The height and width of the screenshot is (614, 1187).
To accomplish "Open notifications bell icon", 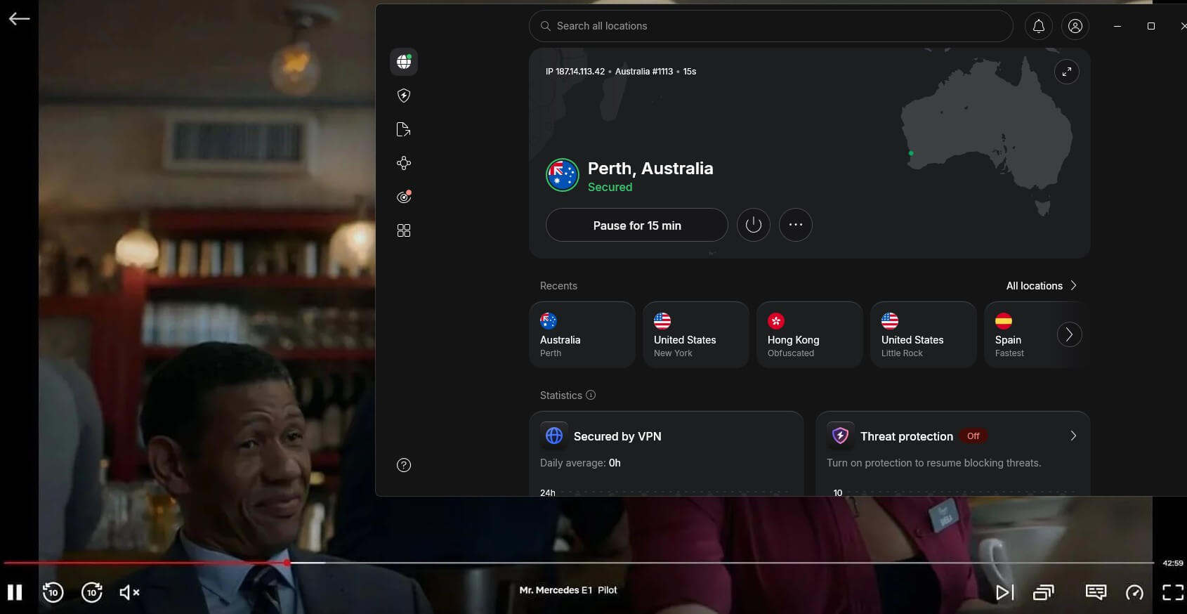I will (1039, 26).
